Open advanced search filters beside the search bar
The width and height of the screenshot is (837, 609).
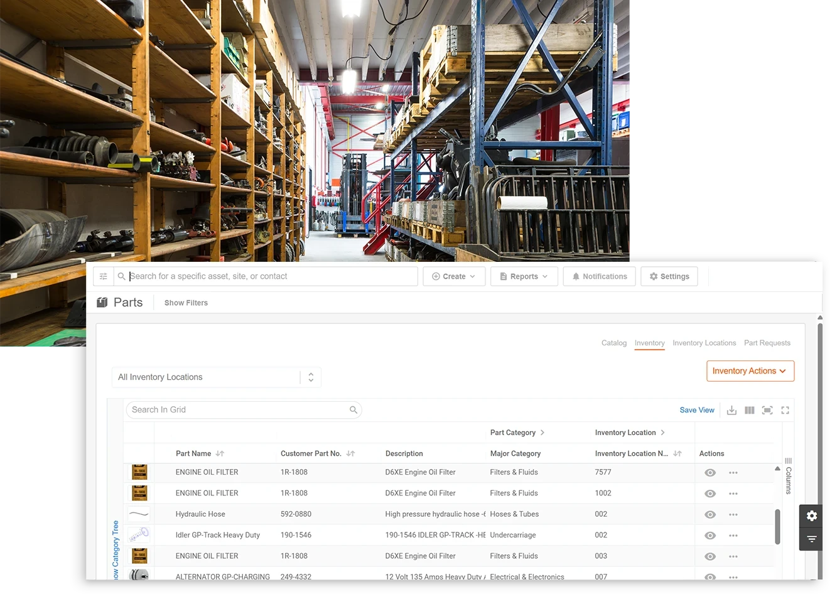(x=103, y=276)
